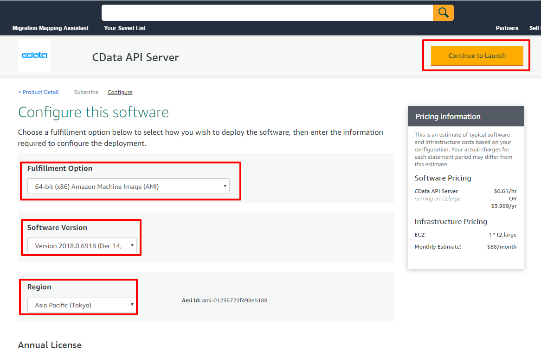Click the CData API Server title
The width and height of the screenshot is (541, 350).
click(x=135, y=57)
